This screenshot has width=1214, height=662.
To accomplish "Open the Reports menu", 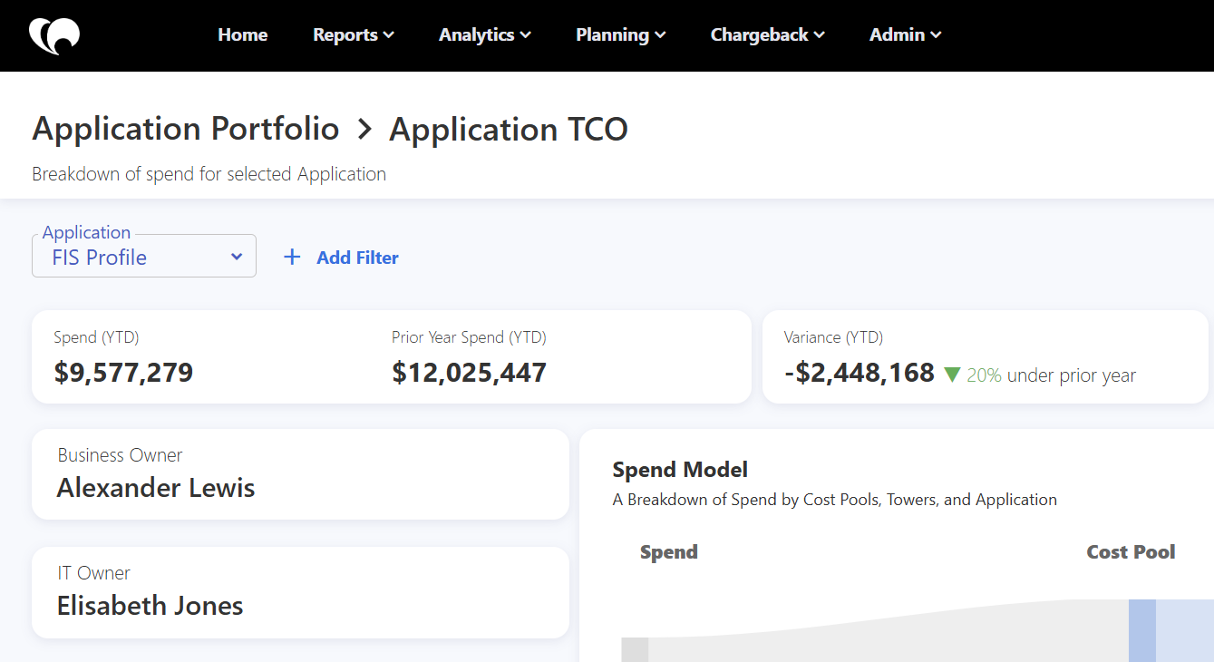I will tap(353, 35).
